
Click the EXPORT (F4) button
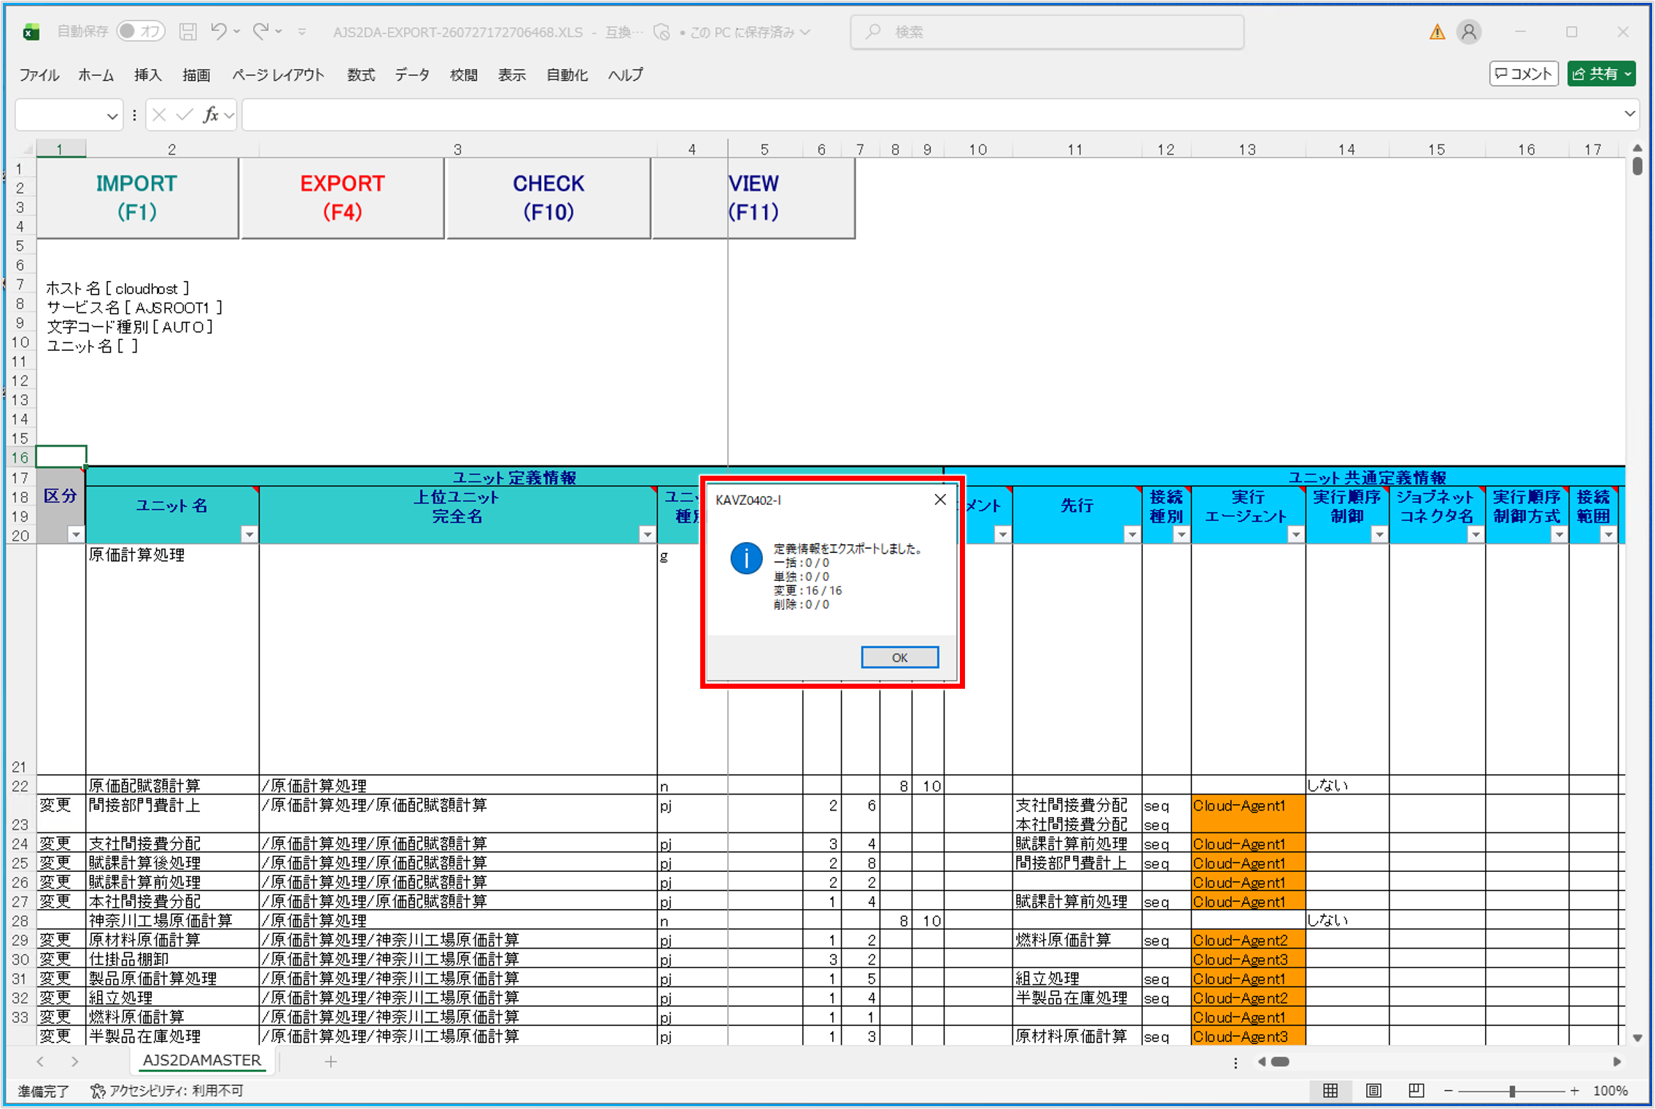342,198
